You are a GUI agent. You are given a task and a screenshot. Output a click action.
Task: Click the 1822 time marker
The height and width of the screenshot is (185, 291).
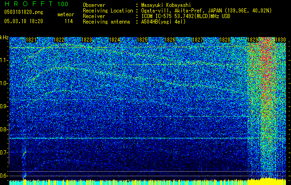(x=59, y=40)
